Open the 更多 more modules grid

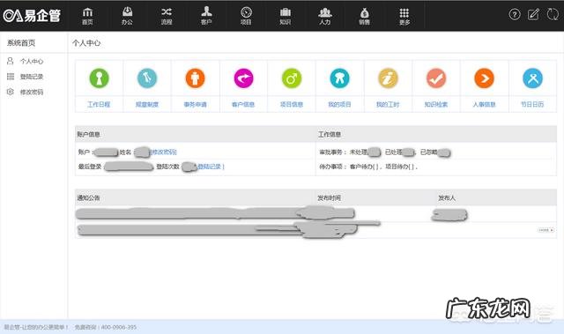(404, 16)
